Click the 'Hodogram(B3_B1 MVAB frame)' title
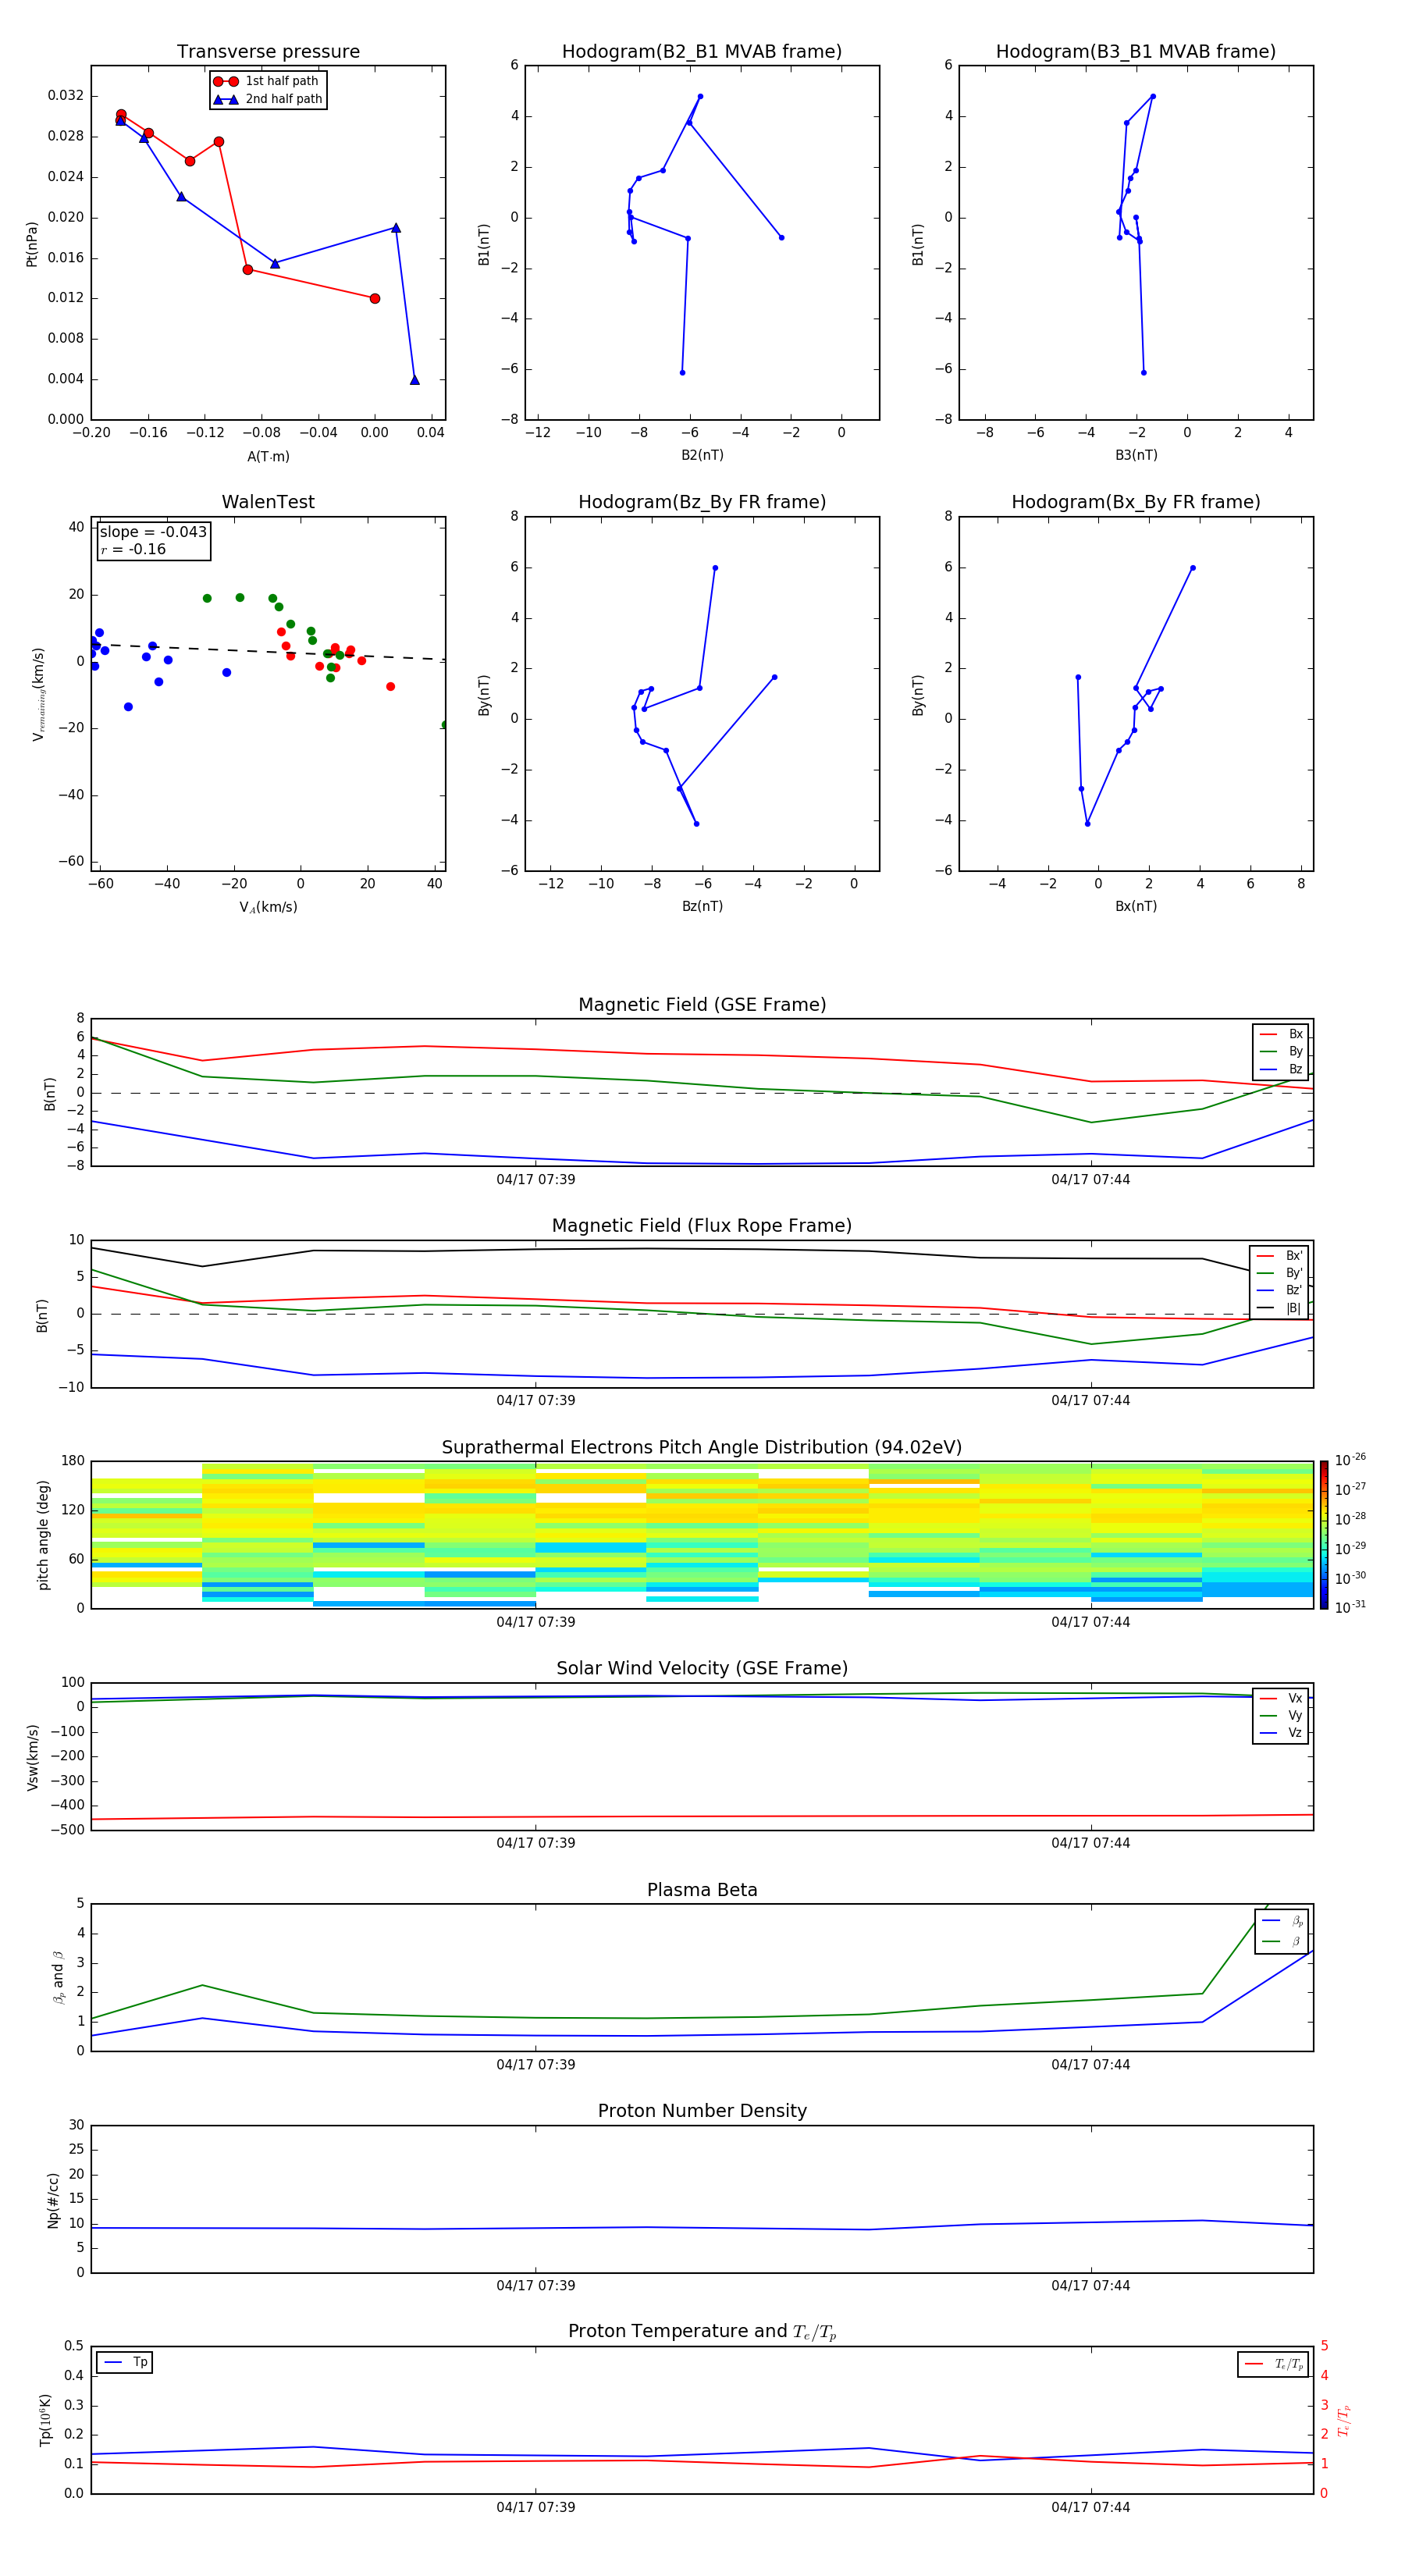 click(1136, 52)
